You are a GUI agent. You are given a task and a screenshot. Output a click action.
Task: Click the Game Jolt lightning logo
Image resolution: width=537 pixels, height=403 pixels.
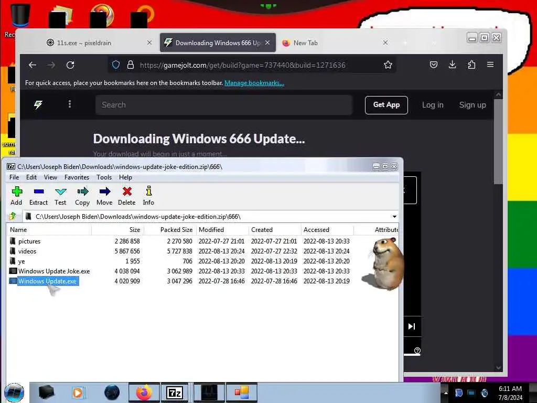38,104
